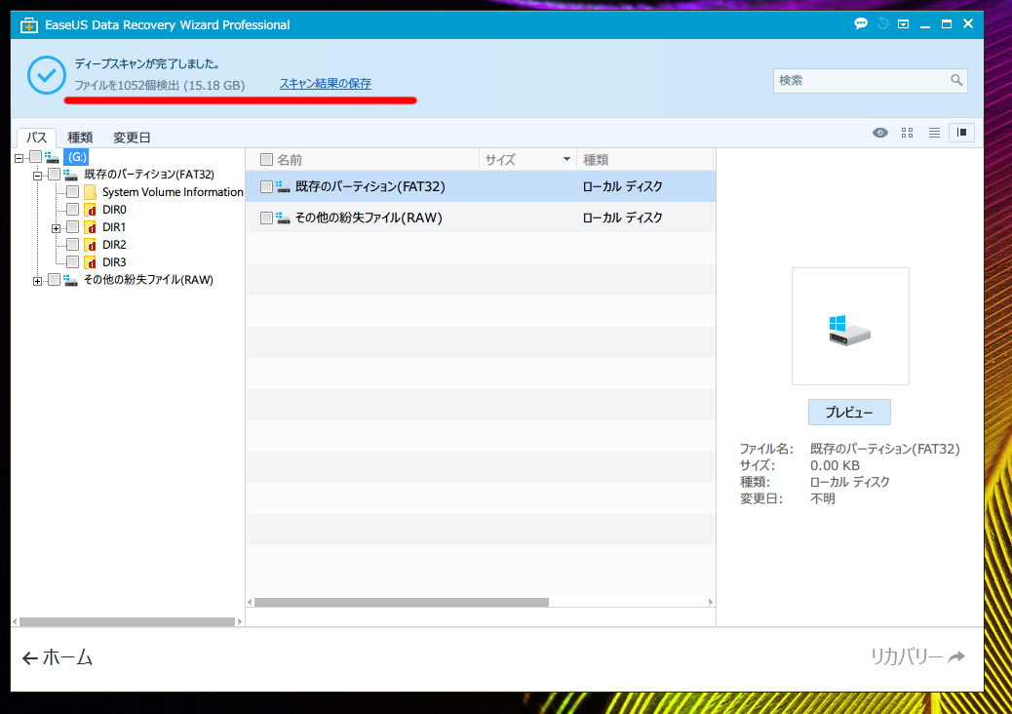Image resolution: width=1012 pixels, height=714 pixels.
Task: Switch to detail pane view icon
Action: (x=961, y=133)
